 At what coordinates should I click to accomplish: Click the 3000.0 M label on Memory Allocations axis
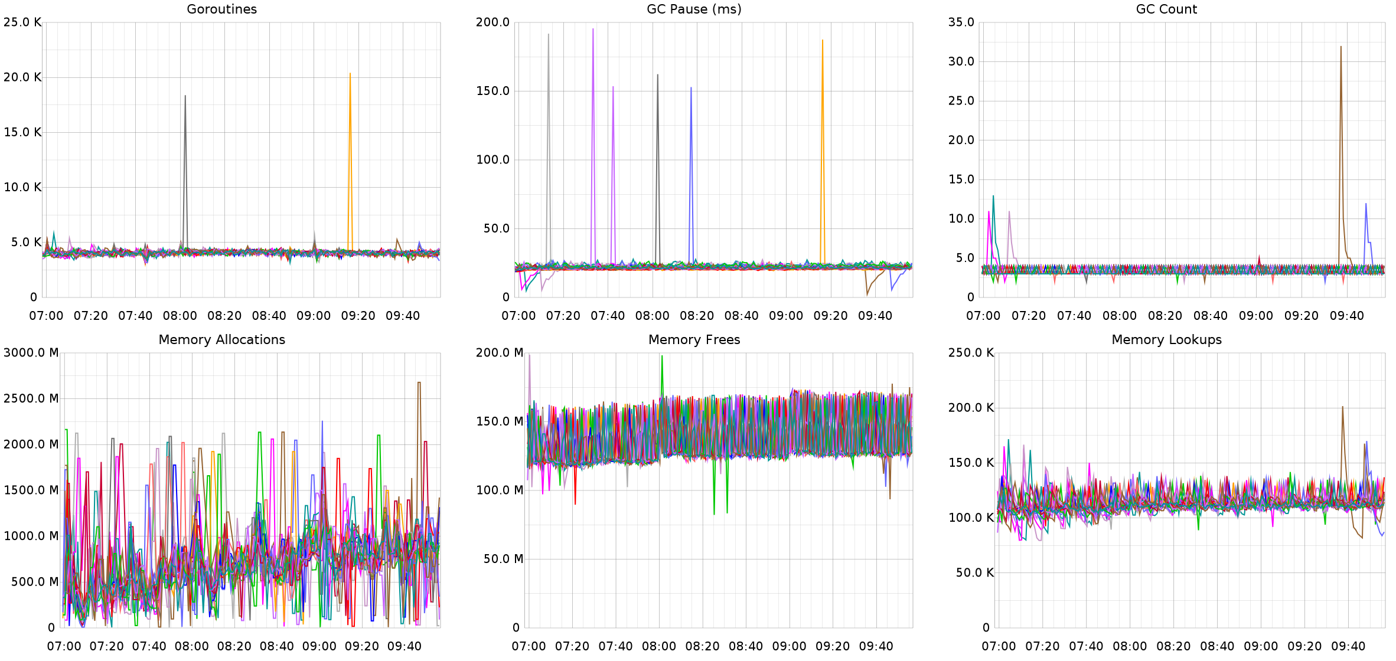(x=31, y=353)
